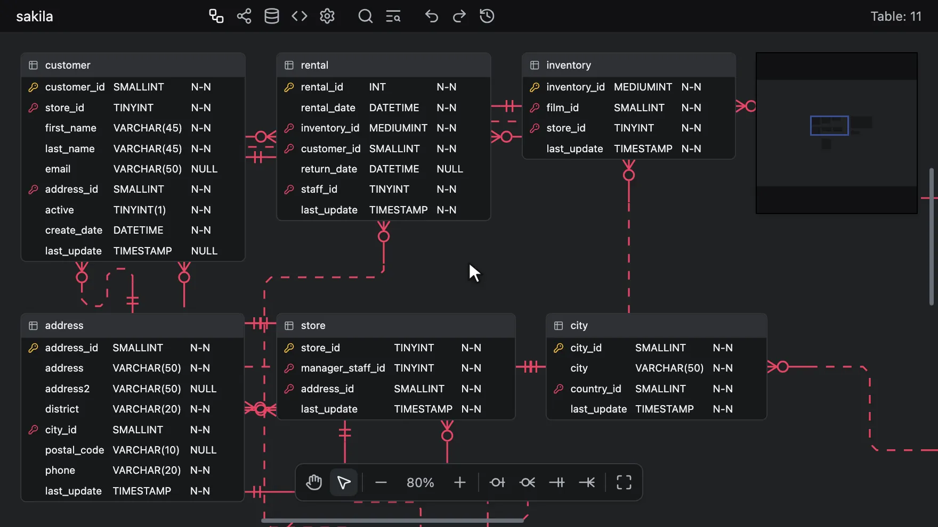Click the address table grid icon
This screenshot has height=527, width=938.
pyautogui.click(x=33, y=325)
